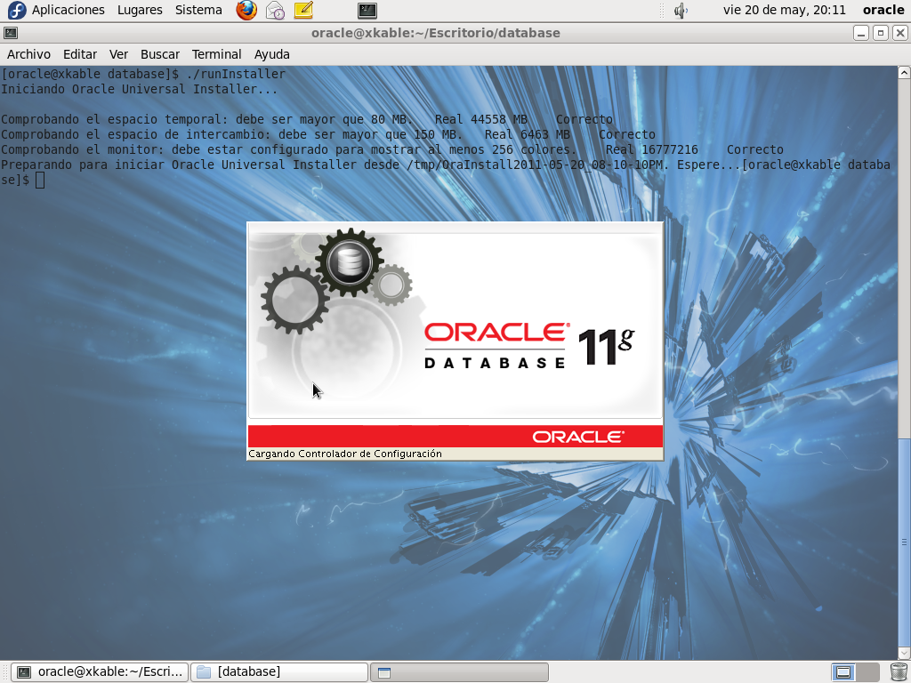Launch Firefox from the top panel

pos(246,10)
